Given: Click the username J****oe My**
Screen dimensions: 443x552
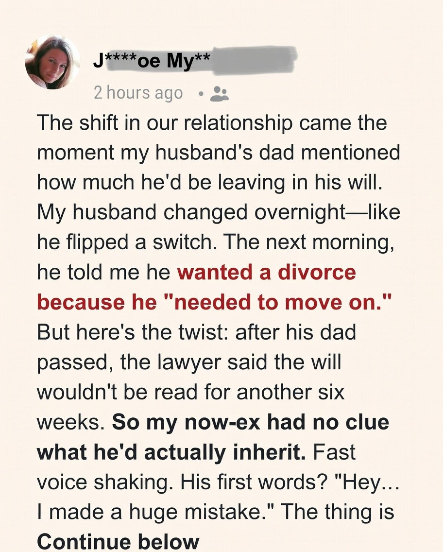Looking at the screenshot, I should (x=152, y=62).
